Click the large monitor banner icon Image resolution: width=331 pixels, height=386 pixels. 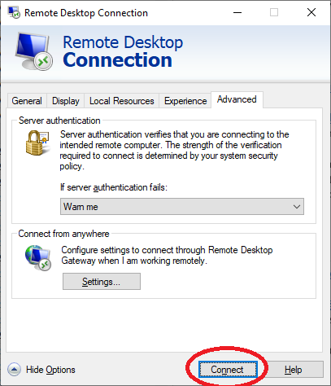[x=33, y=51]
